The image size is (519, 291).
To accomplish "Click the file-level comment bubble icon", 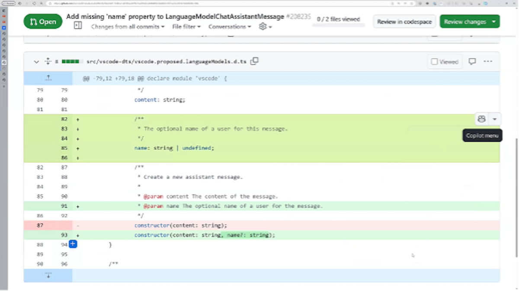I will pyautogui.click(x=472, y=62).
